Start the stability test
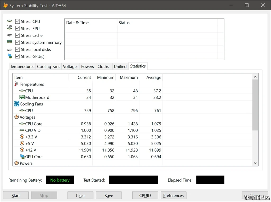271x202 pixels. tap(16, 195)
